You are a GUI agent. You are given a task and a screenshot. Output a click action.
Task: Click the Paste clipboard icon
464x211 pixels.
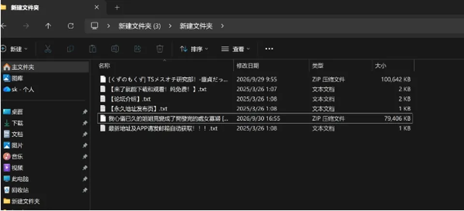coord(93,49)
